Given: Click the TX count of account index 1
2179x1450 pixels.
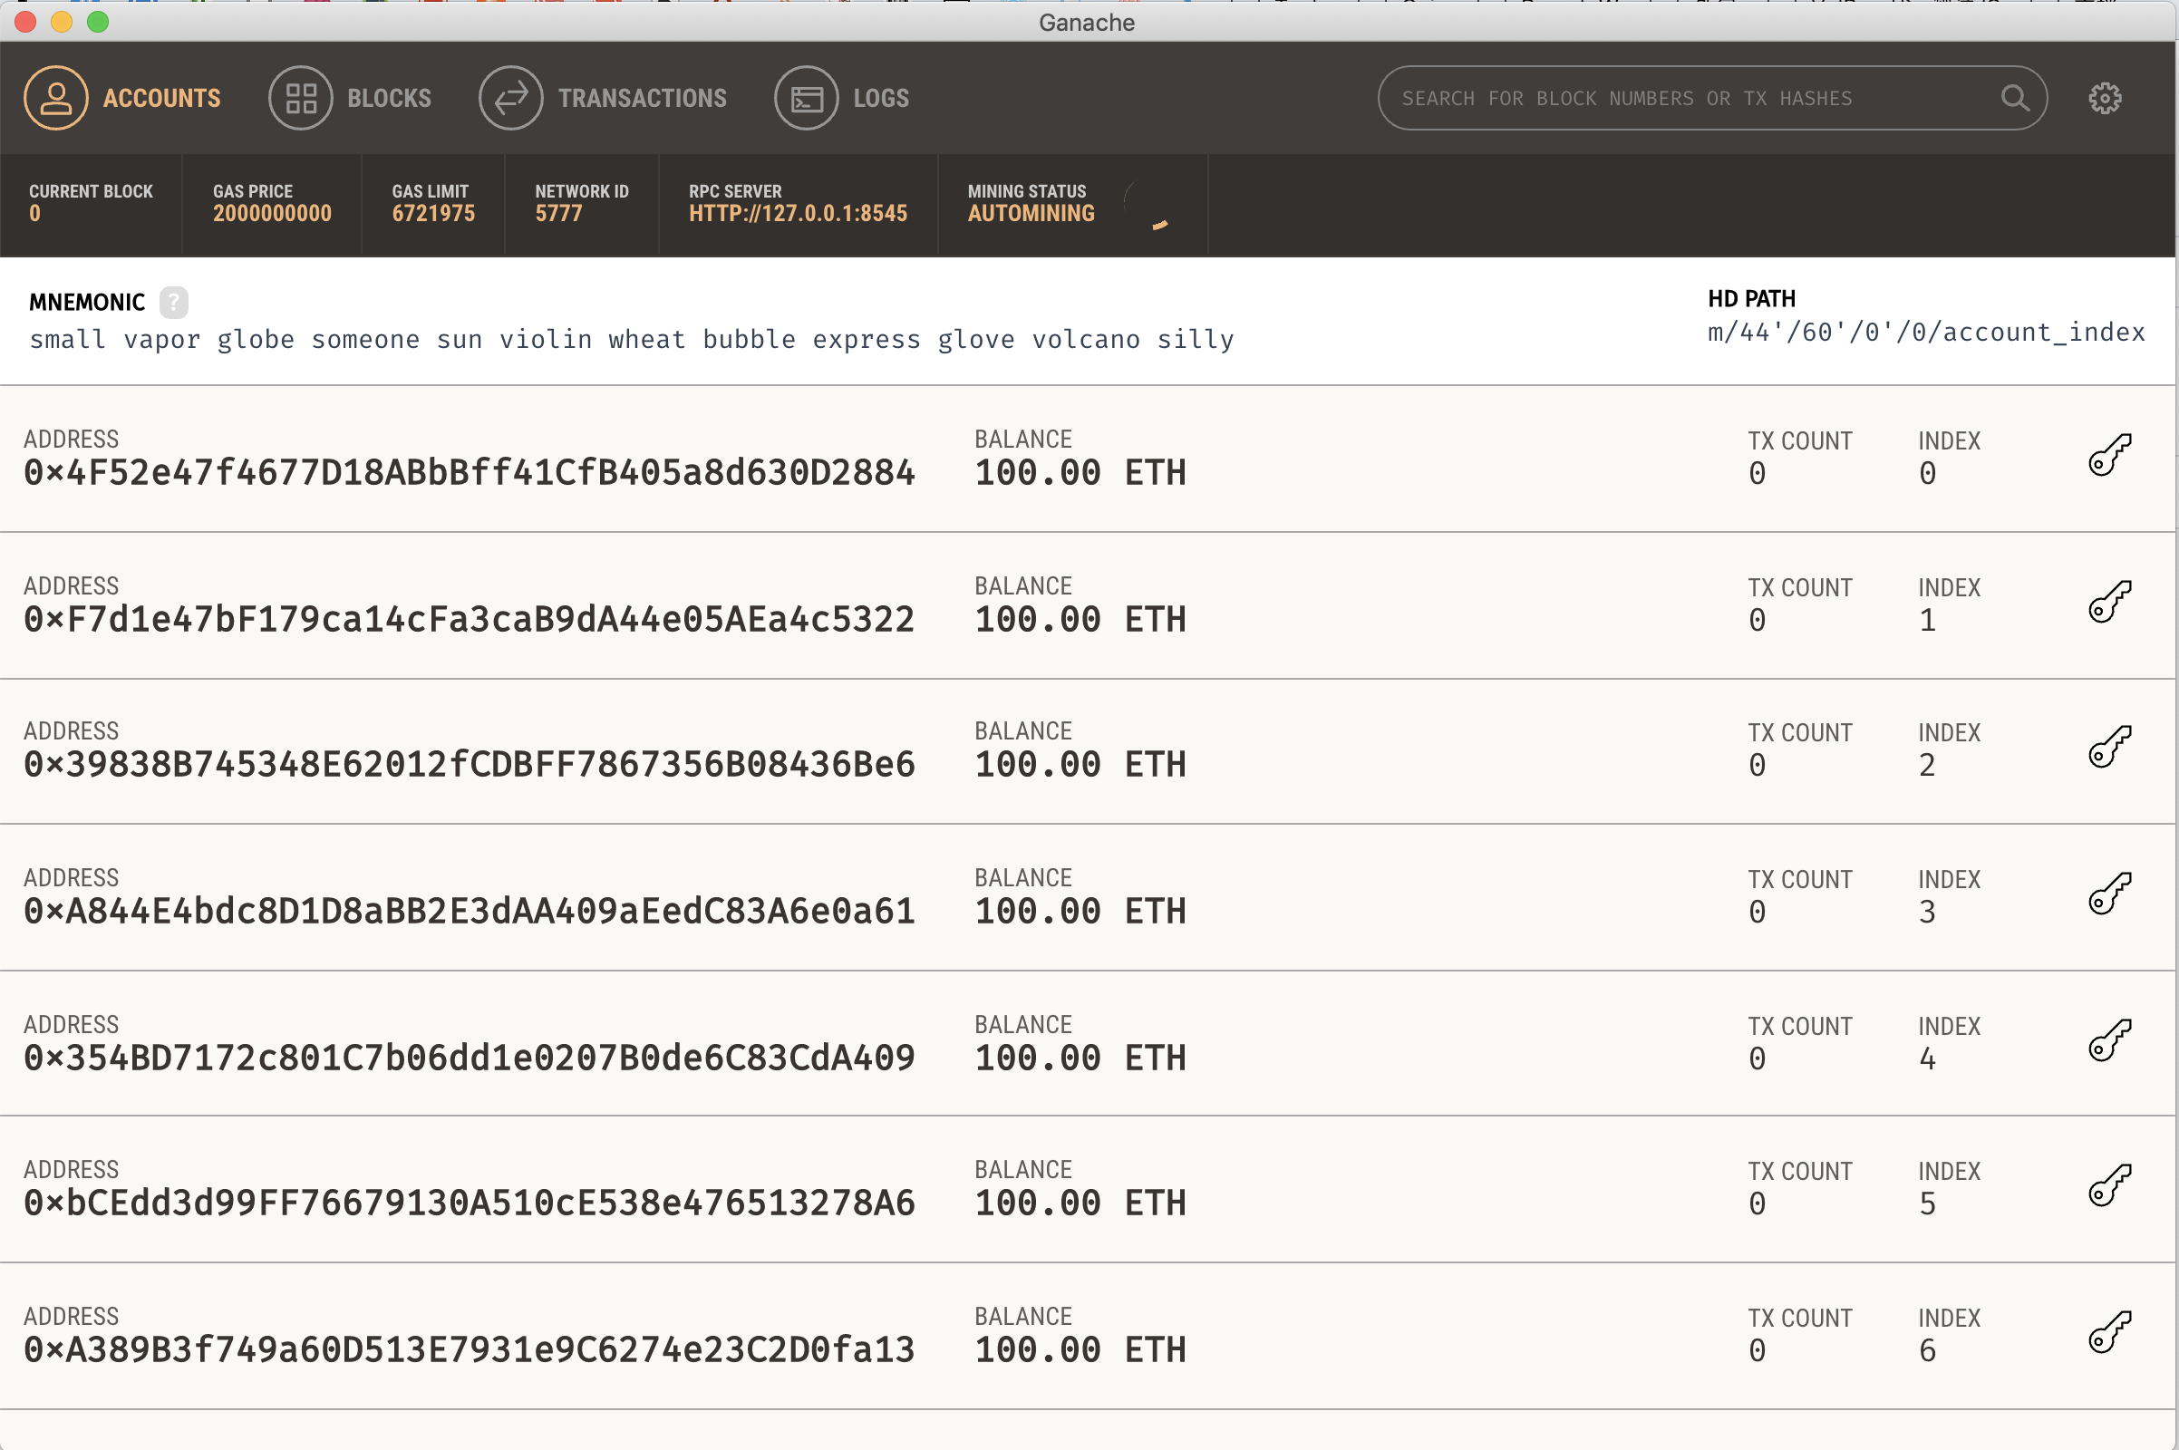Looking at the screenshot, I should 1758,621.
